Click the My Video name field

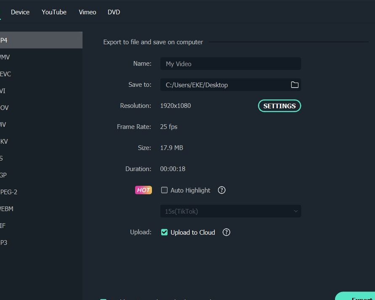coord(231,64)
